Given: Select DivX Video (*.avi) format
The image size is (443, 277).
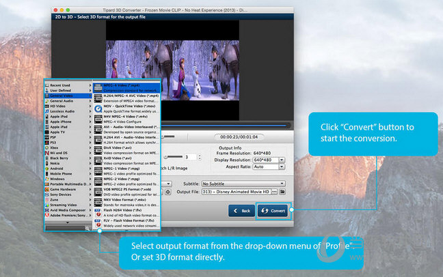Looking at the screenshot, I should pyautogui.click(x=127, y=150).
